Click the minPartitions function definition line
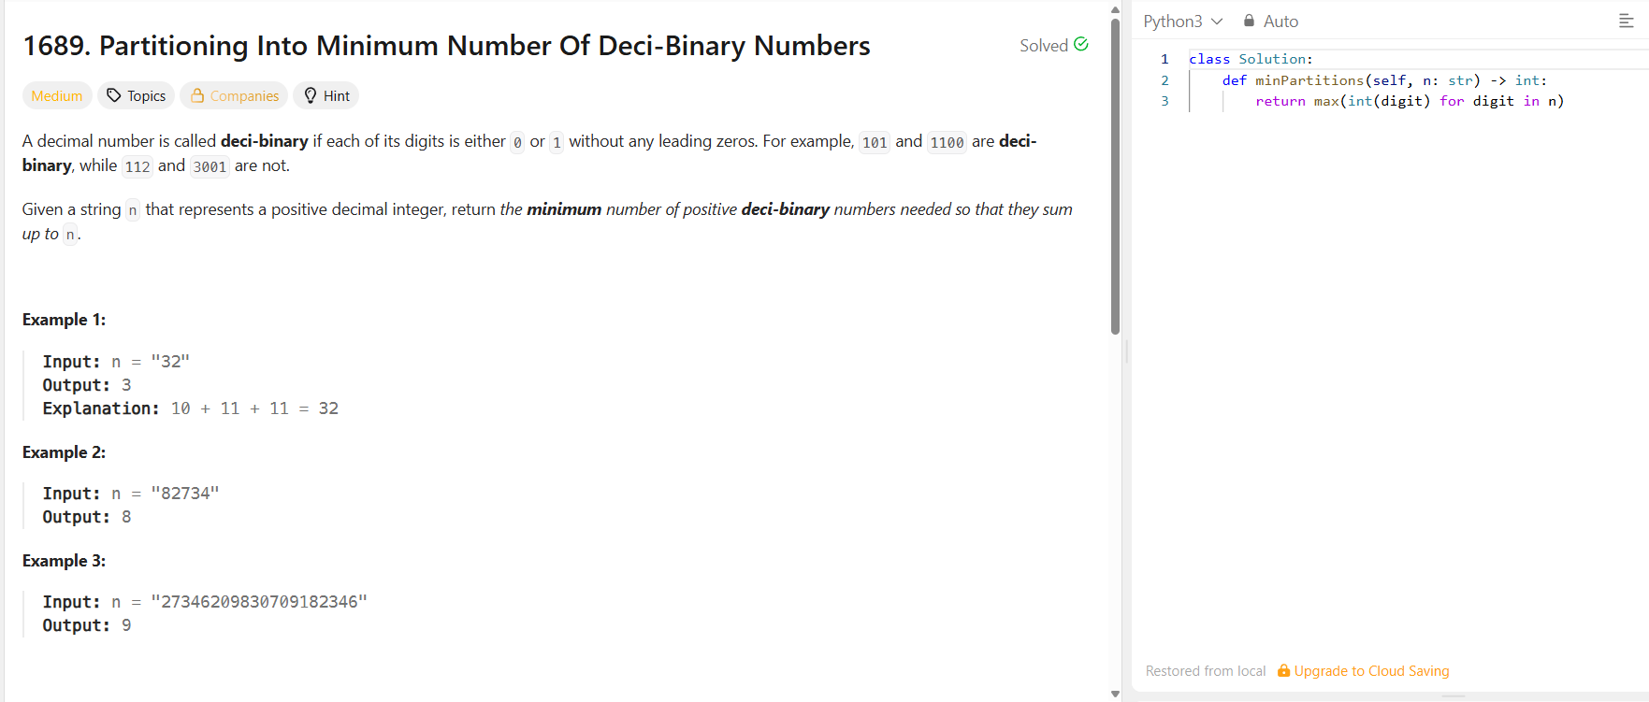 coord(1384,80)
